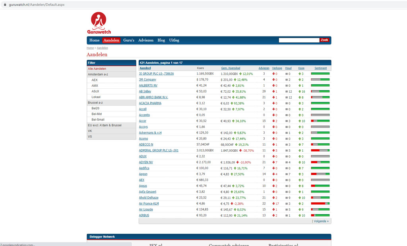Click the sentiment bar for Air France-KLM
This screenshot has height=246, width=407.
point(320,204)
